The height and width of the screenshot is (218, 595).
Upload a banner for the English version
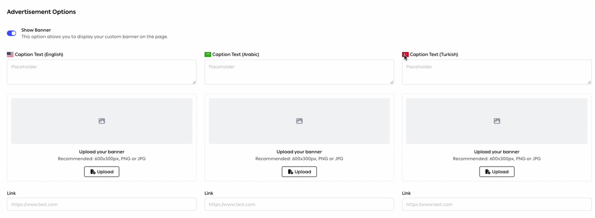pos(102,172)
